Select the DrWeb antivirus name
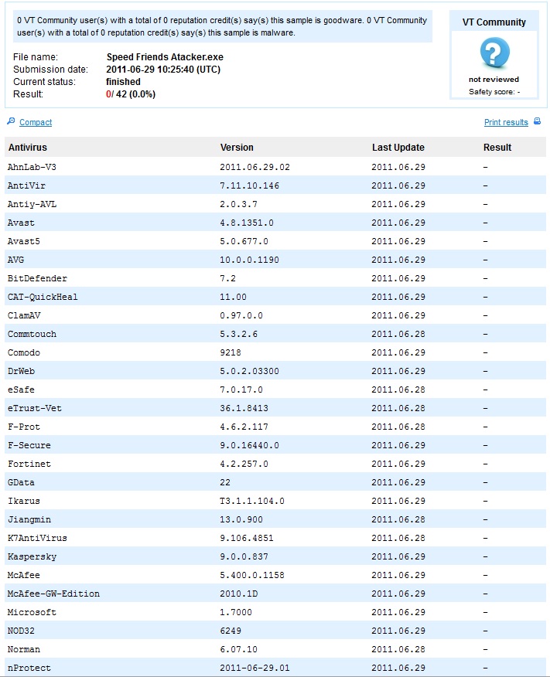 click(21, 371)
